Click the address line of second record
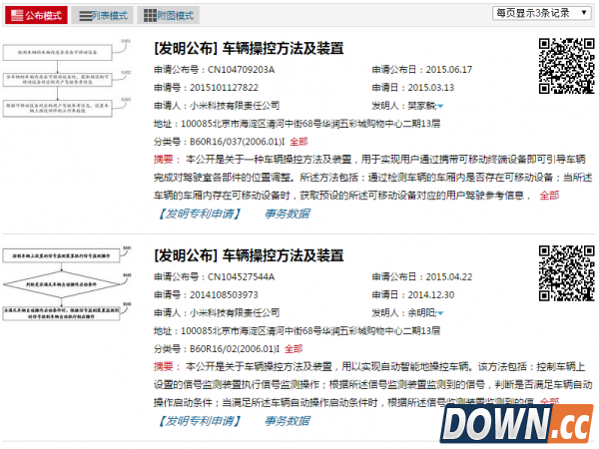Image resolution: width=599 pixels, height=449 pixels. tap(297, 330)
